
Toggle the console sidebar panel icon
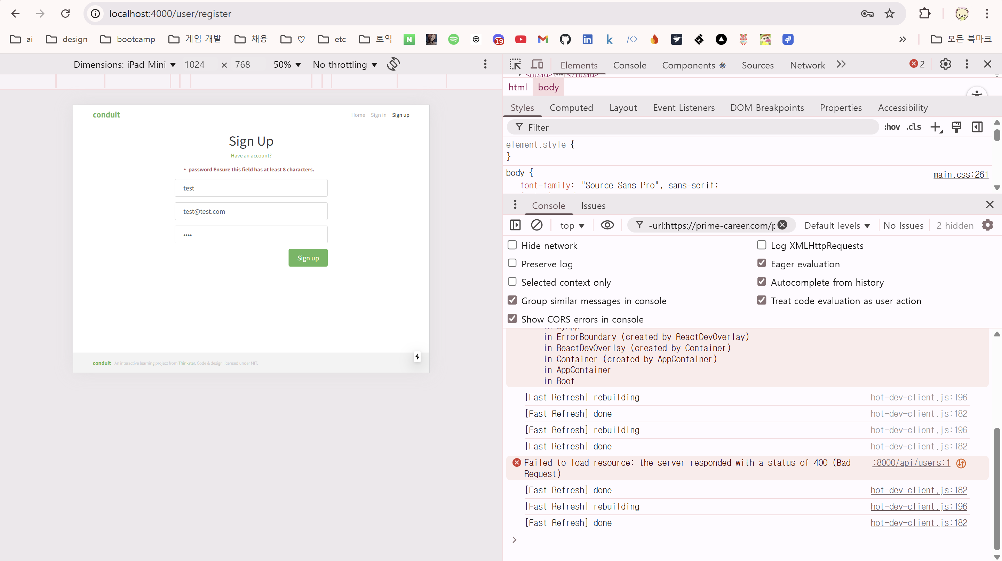515,225
